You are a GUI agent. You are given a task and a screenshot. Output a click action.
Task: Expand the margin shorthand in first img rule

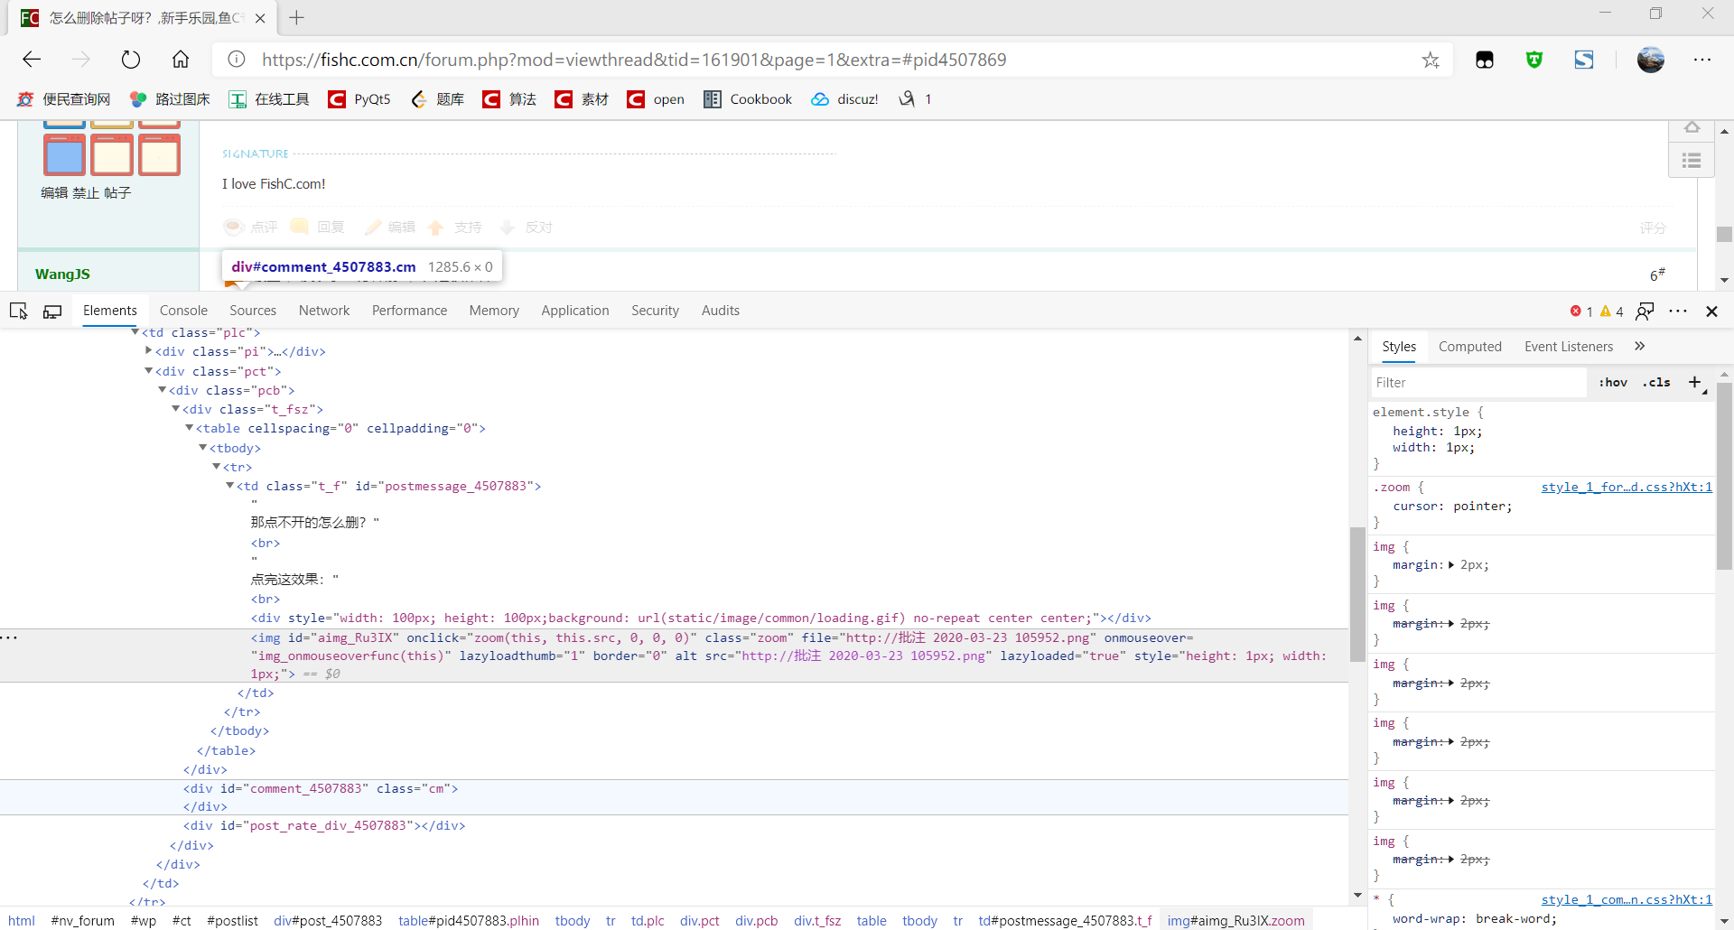pyautogui.click(x=1451, y=565)
